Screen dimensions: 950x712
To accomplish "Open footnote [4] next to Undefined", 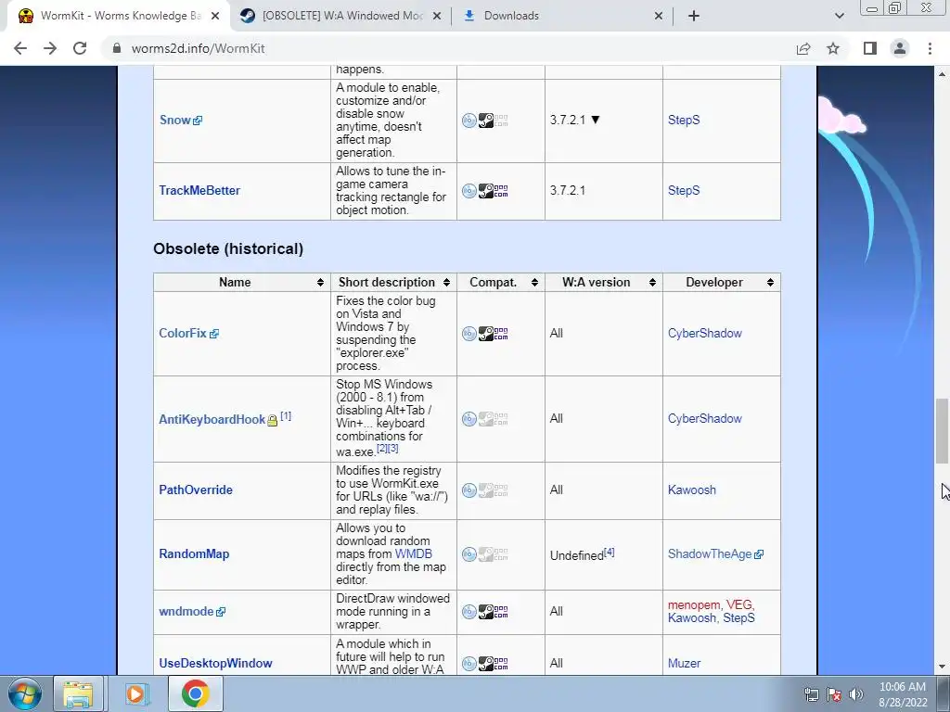I will click(609, 552).
